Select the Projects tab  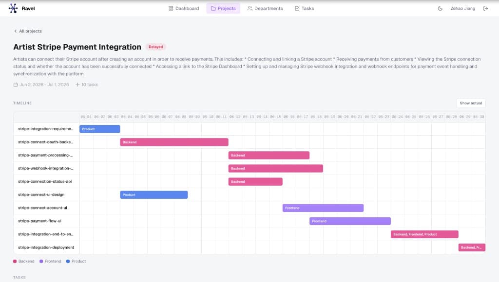(x=223, y=9)
